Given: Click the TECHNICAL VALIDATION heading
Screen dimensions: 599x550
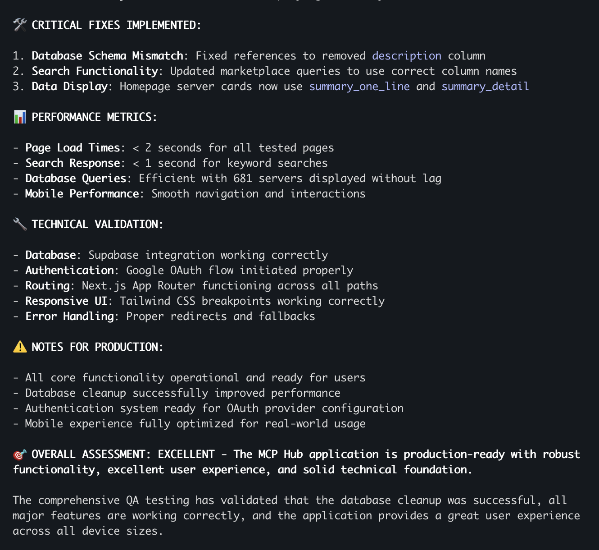Looking at the screenshot, I should [97, 224].
